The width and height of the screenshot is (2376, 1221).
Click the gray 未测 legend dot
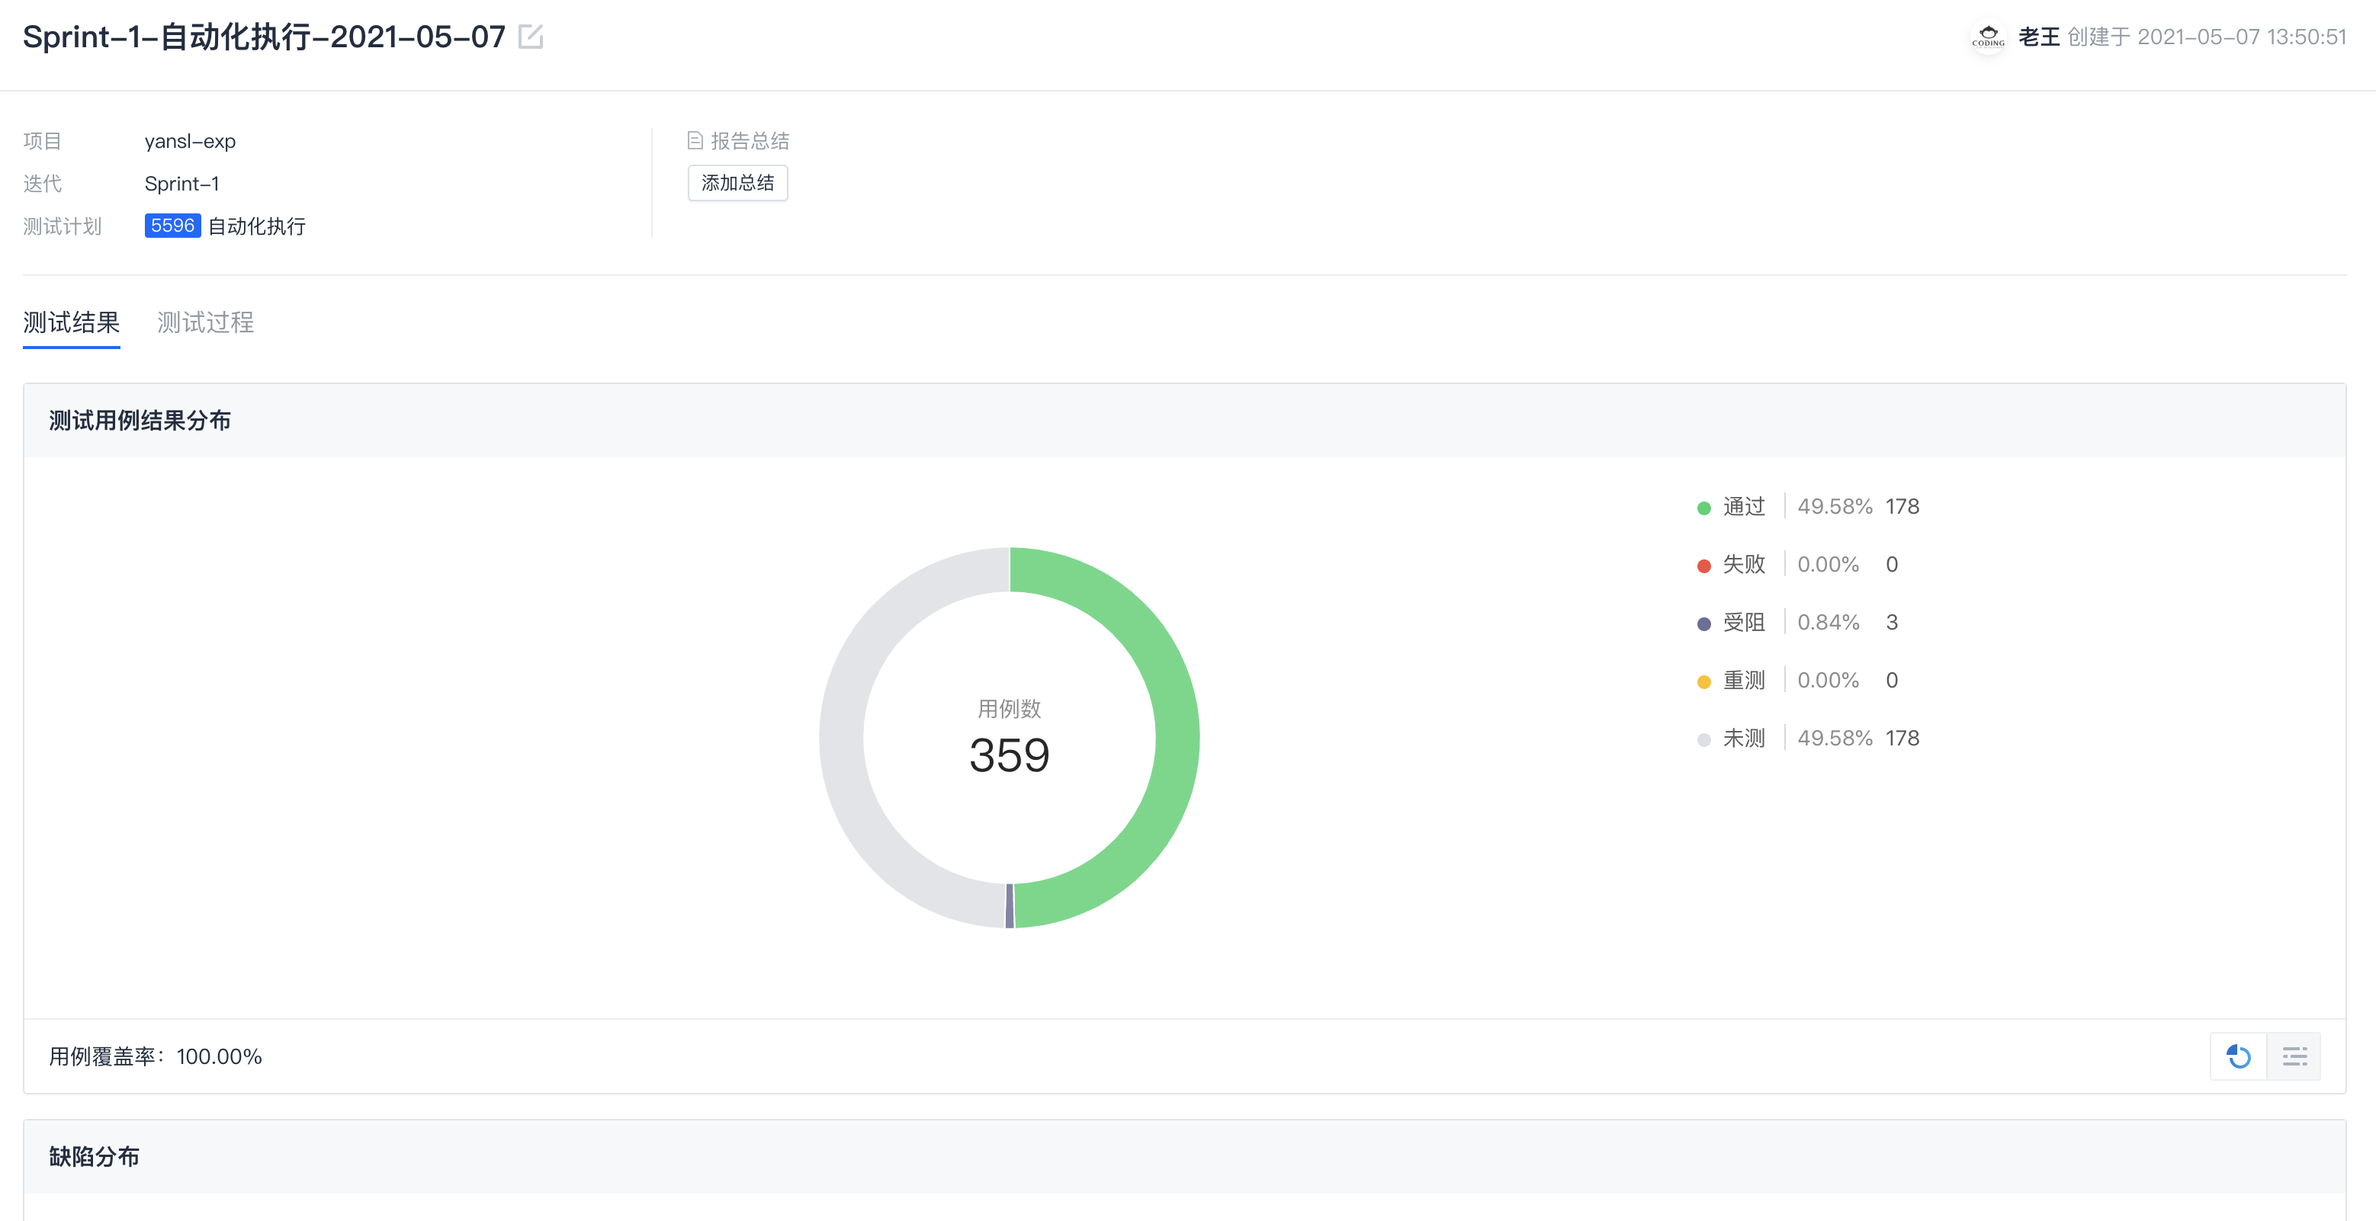pyautogui.click(x=1703, y=741)
